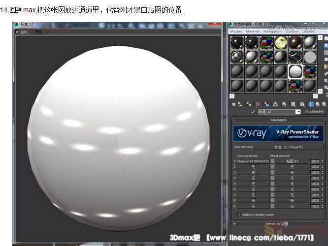Collapse the Parameters rollout
The image size is (328, 246).
point(278,120)
